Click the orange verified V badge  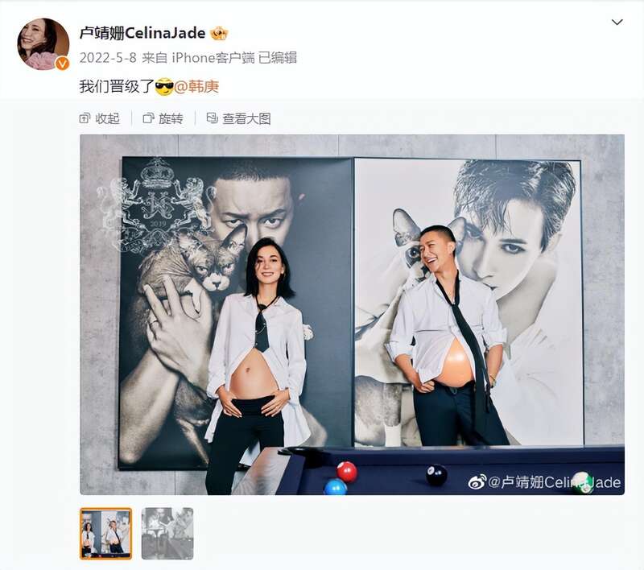[63, 64]
